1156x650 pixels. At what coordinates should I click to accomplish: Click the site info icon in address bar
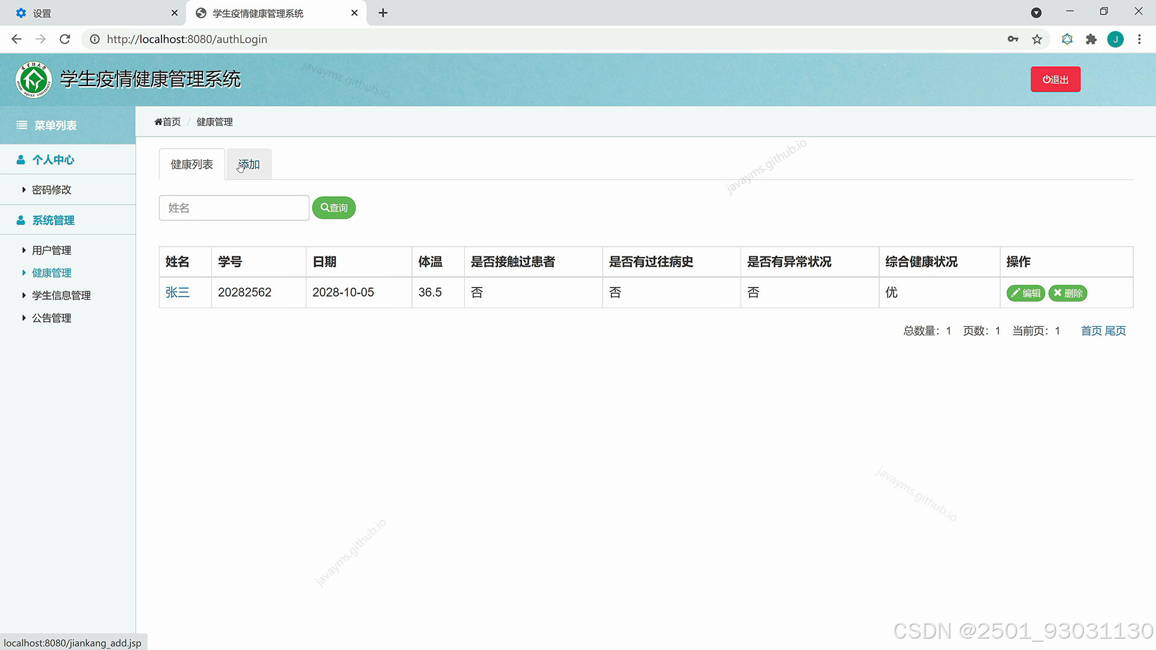(95, 39)
